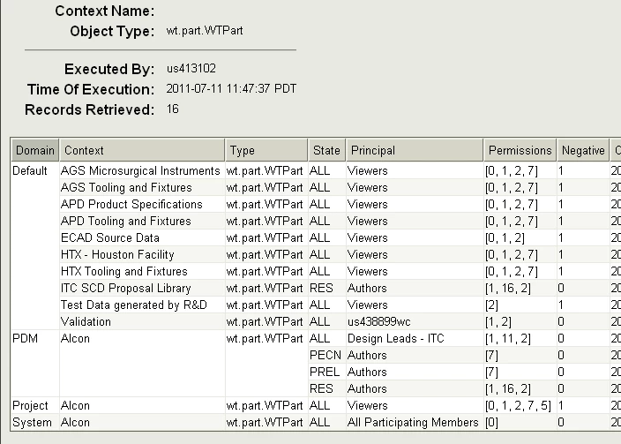Click the ITC SCD Proposal Library cell
This screenshot has height=444, width=621.
pyautogui.click(x=125, y=288)
